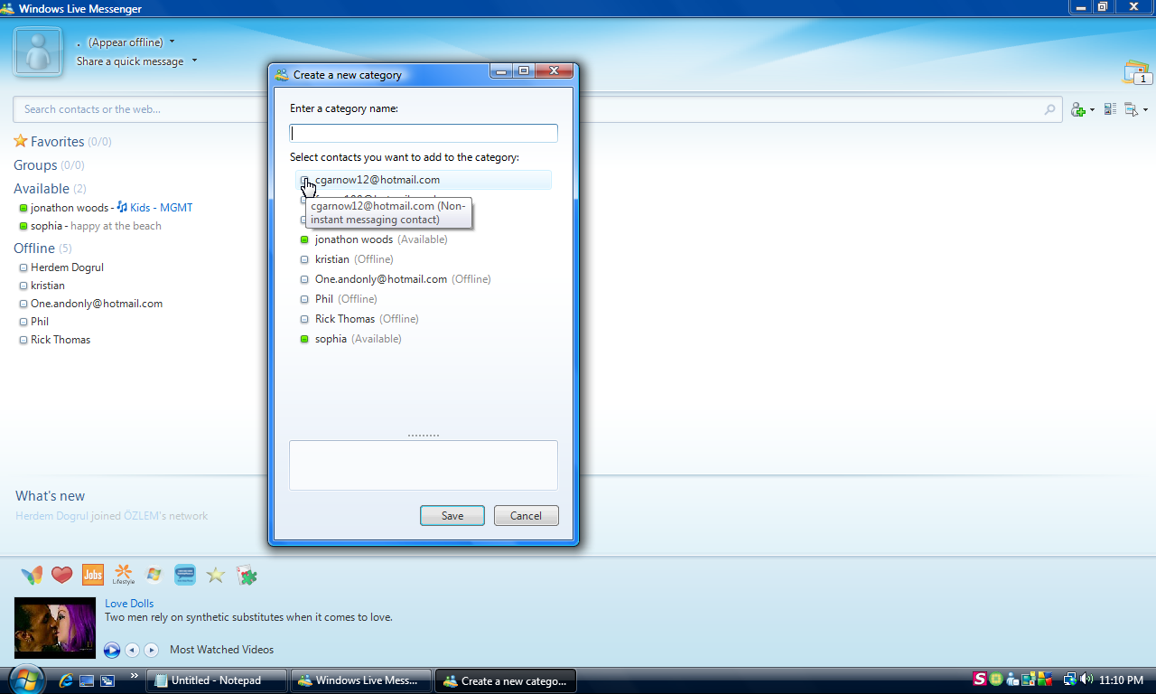Open the Love Dolls video link
The image size is (1156, 694).
129,603
